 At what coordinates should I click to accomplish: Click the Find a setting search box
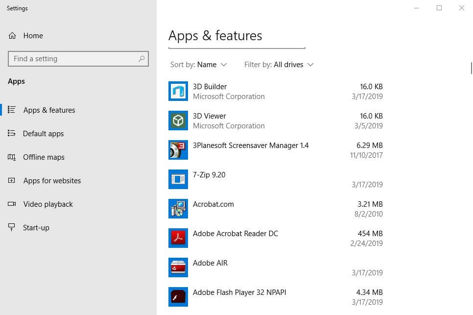click(x=78, y=58)
